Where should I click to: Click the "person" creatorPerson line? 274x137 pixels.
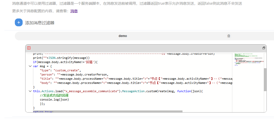(74, 74)
